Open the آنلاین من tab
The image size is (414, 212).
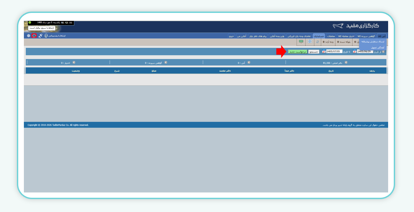241,36
